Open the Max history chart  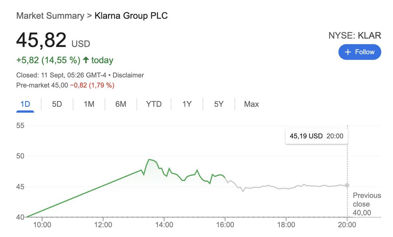point(251,104)
